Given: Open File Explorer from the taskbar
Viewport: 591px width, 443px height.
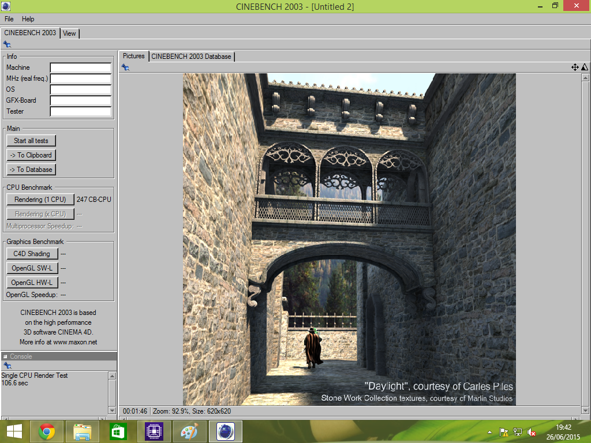Looking at the screenshot, I should point(82,431).
